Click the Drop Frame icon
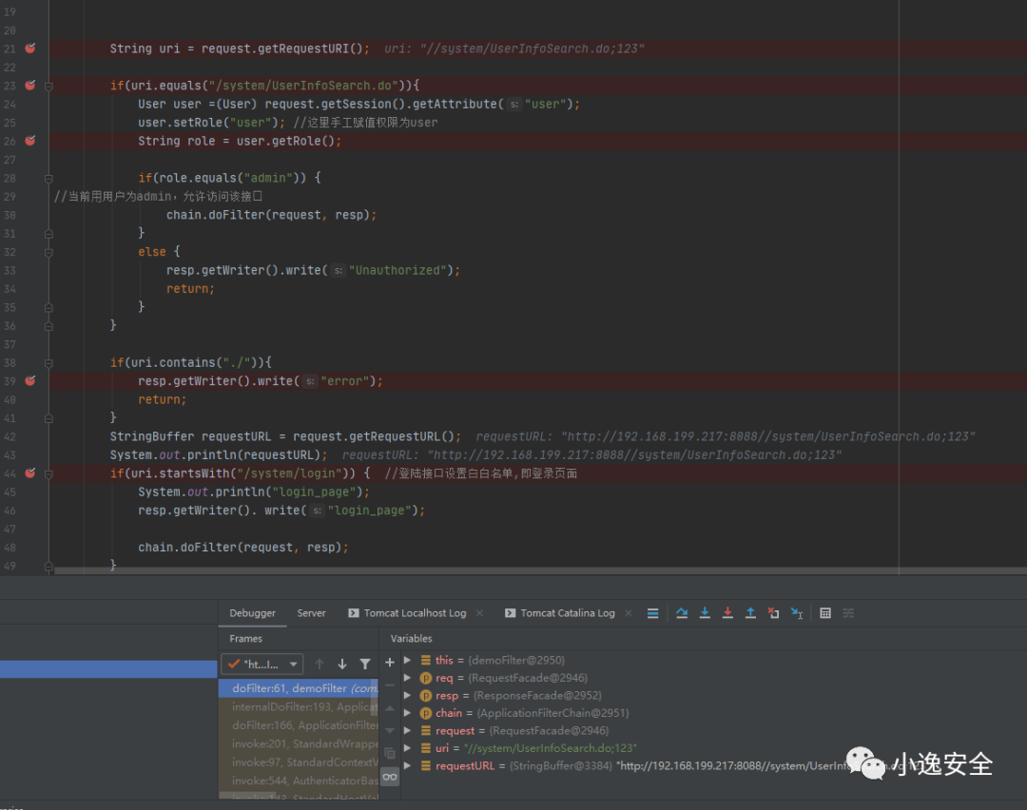The image size is (1027, 810). [773, 613]
